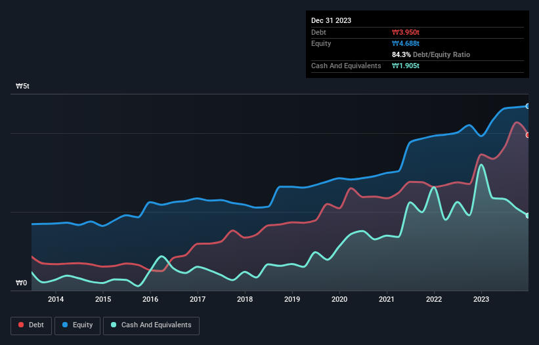Image resolution: width=539 pixels, height=345 pixels.
Task: Click the 2018 x-axis label
Action: (245, 299)
